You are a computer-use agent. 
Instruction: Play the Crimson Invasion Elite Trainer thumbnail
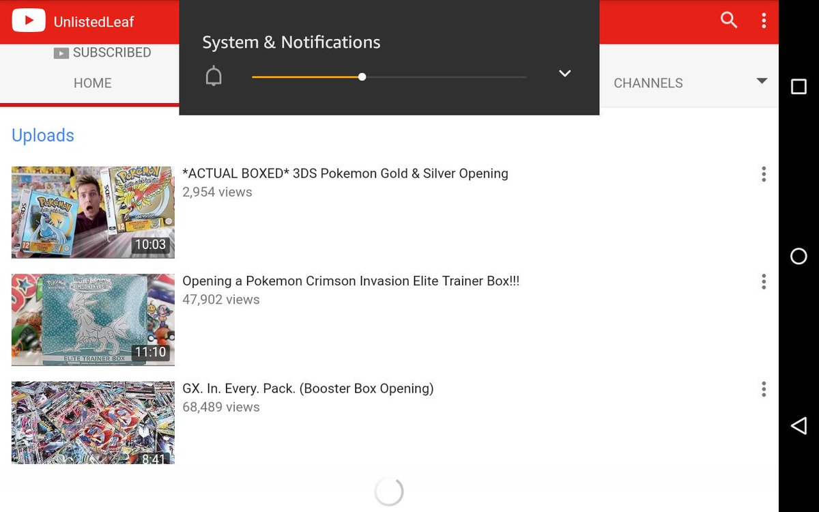93,319
